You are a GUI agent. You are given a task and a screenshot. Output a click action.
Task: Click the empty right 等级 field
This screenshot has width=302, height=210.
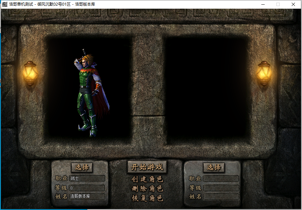[221, 188]
